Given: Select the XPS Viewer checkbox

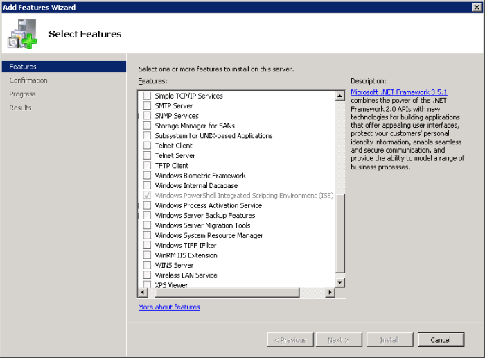Looking at the screenshot, I should 147,285.
